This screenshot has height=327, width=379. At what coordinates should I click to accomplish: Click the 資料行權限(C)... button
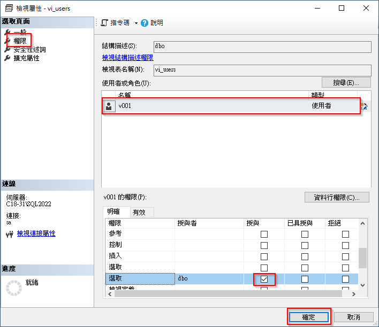pyautogui.click(x=337, y=197)
